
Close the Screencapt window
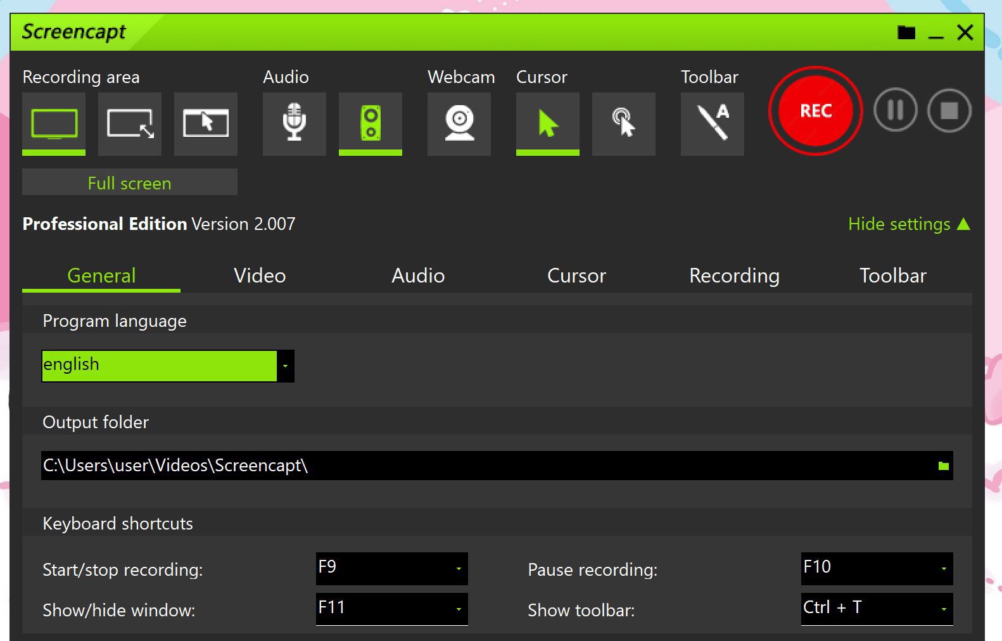pos(965,32)
